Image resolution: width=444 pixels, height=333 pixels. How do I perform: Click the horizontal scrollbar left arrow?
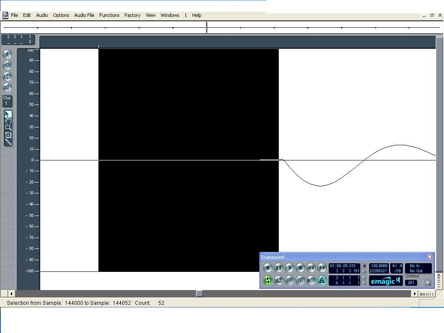(11, 294)
